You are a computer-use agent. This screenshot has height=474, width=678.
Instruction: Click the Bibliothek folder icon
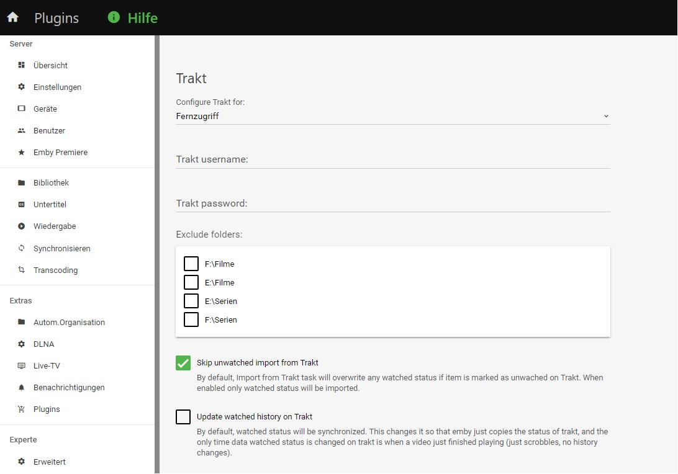(x=21, y=182)
